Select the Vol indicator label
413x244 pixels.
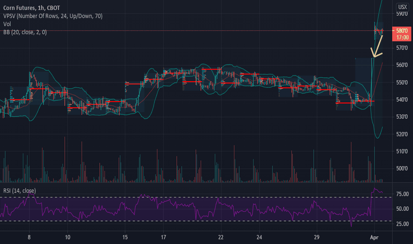7,24
